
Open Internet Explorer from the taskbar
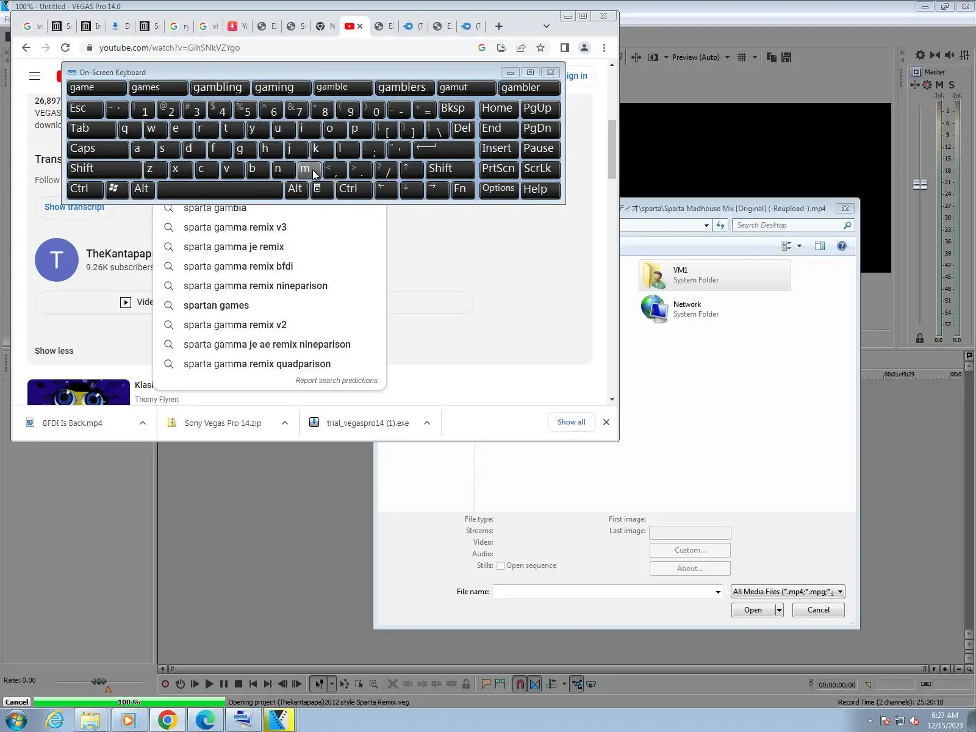click(x=55, y=720)
